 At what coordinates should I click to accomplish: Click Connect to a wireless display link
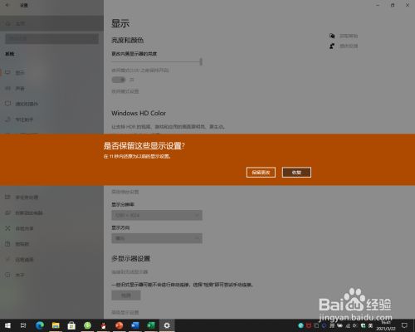pos(129,272)
